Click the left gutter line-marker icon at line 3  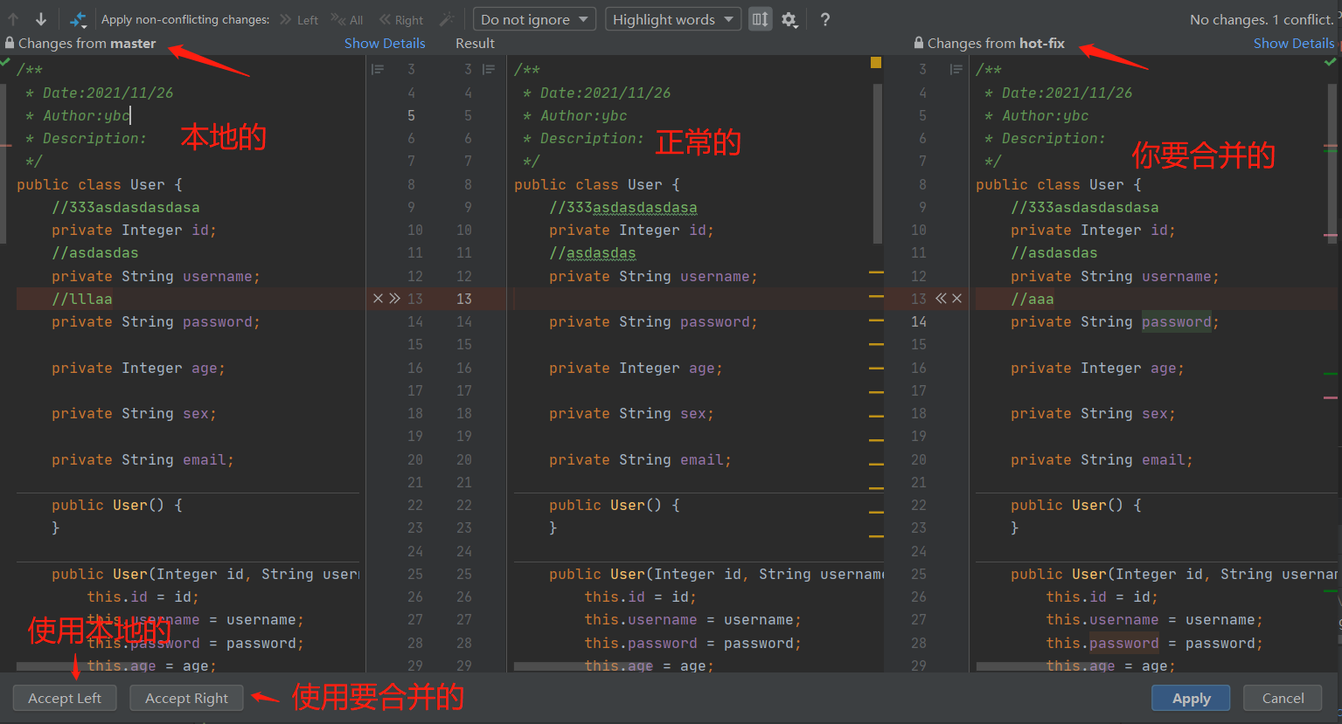click(378, 69)
